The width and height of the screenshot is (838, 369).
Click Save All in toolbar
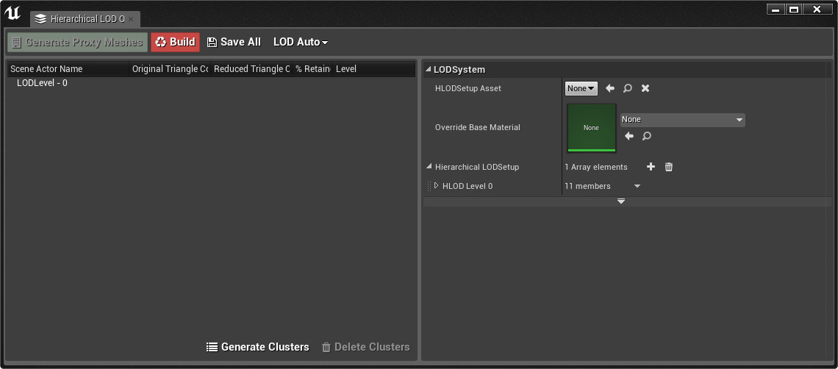tap(234, 42)
